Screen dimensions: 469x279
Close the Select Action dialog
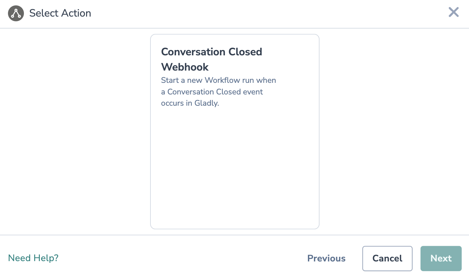(453, 12)
